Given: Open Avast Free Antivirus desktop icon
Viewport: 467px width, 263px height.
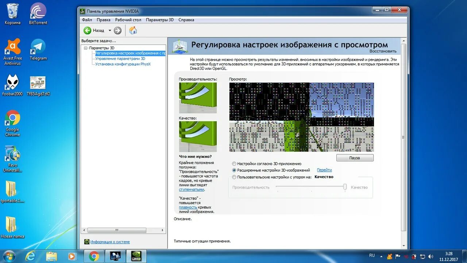Looking at the screenshot, I should tap(12, 52).
